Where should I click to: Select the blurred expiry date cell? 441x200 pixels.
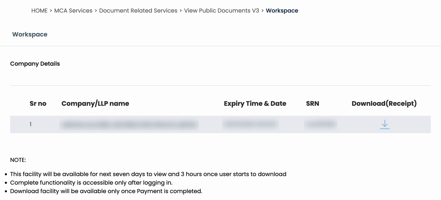click(x=251, y=124)
